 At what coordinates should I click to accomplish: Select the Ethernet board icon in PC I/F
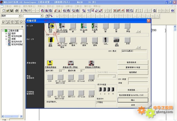pos(95,26)
